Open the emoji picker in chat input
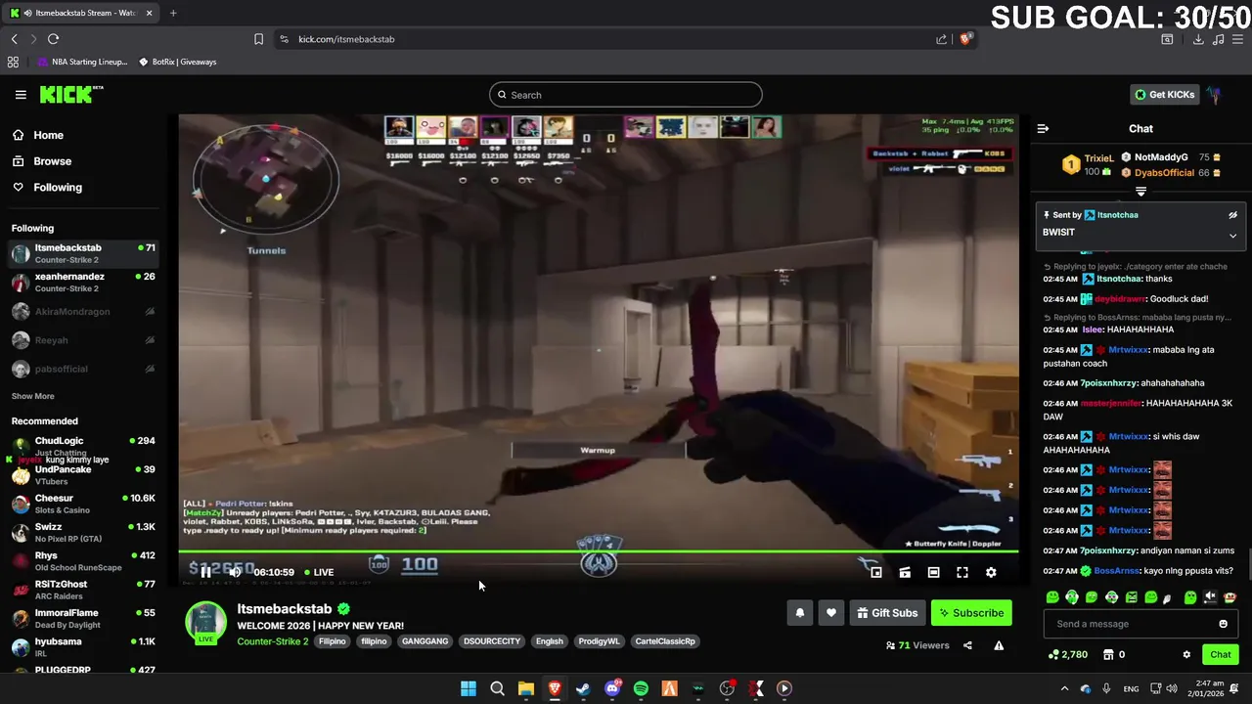Screen dimensions: 1252x704 (1223, 624)
